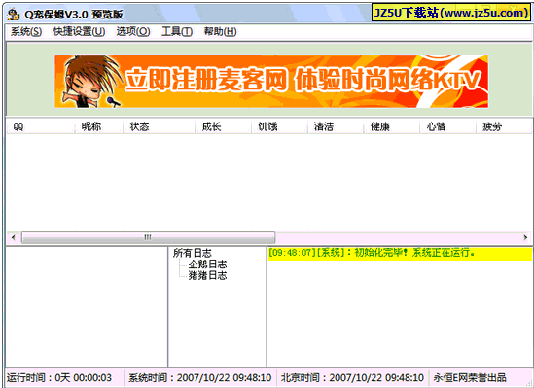Select the 猪猪日志 tree node
This screenshot has width=534, height=388.
(207, 275)
